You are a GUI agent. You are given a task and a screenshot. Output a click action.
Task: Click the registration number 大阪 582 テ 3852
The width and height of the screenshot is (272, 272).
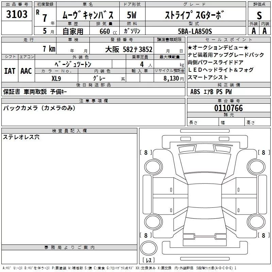[129, 49]
